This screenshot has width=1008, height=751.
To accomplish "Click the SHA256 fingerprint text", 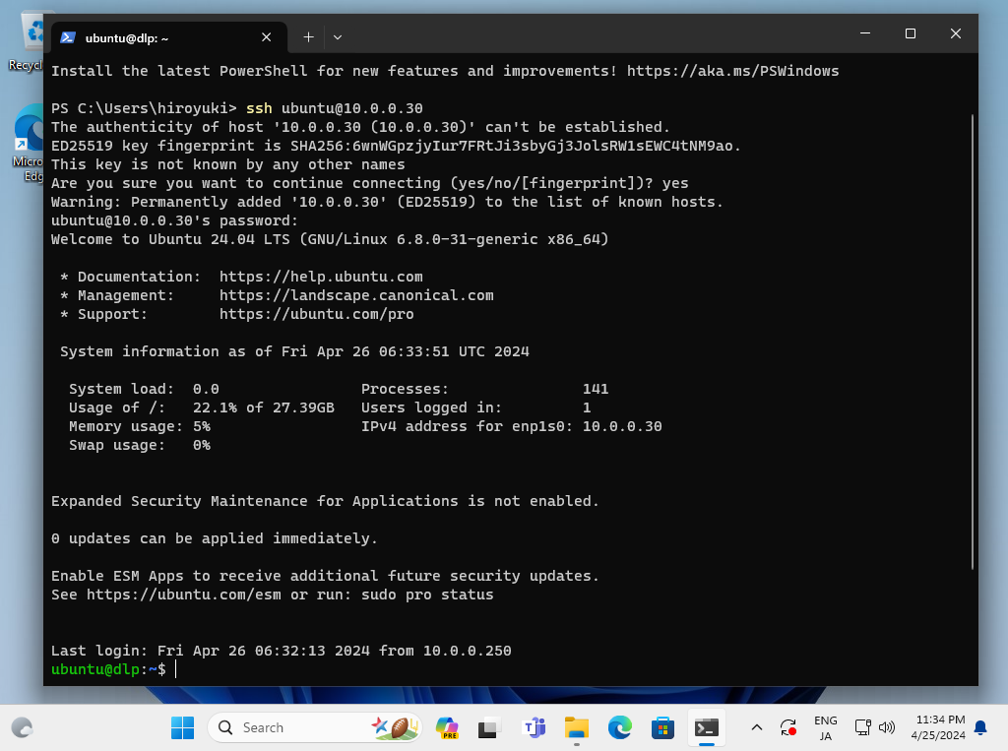I will (x=512, y=146).
